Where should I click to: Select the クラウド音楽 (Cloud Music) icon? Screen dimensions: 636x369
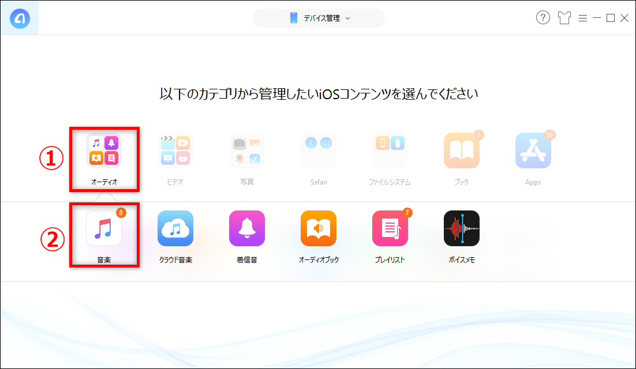(x=175, y=228)
